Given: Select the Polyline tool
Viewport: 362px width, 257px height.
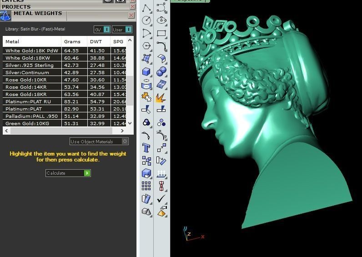Looking at the screenshot, I should [x=146, y=8].
